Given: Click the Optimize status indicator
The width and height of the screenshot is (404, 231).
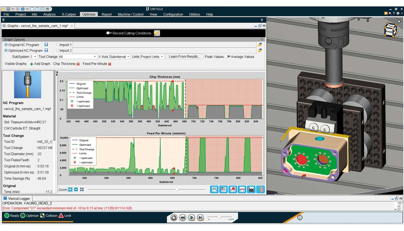Looking at the screenshot, I should pyautogui.click(x=29, y=215).
